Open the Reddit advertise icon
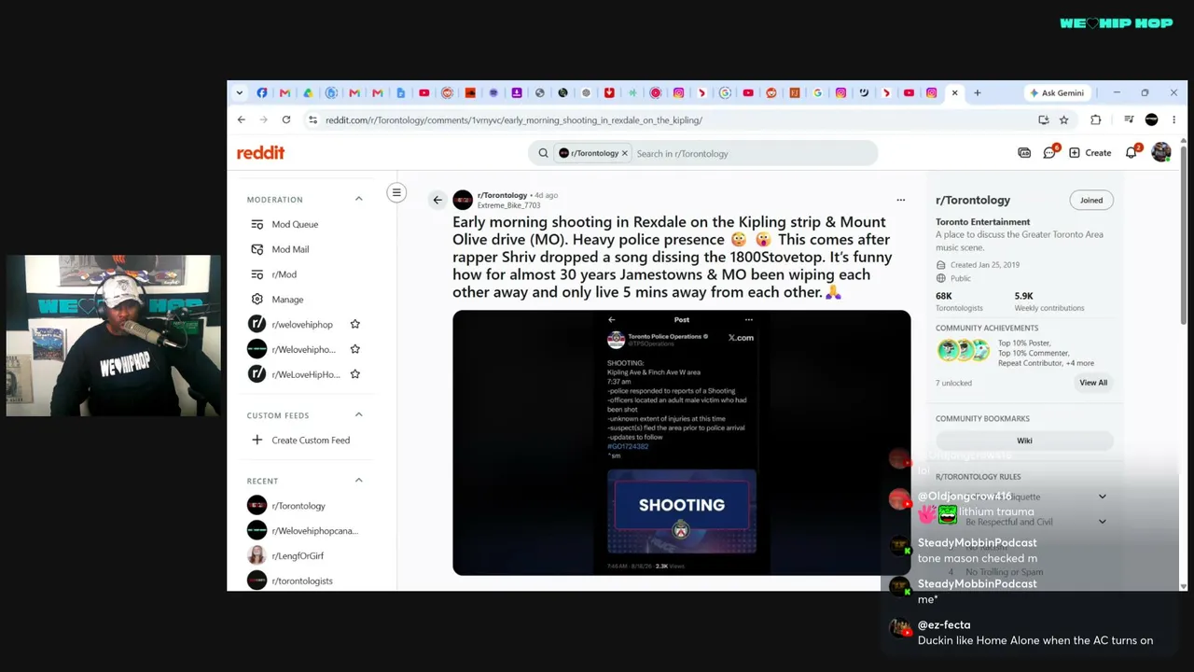The width and height of the screenshot is (1194, 672). tap(1024, 152)
